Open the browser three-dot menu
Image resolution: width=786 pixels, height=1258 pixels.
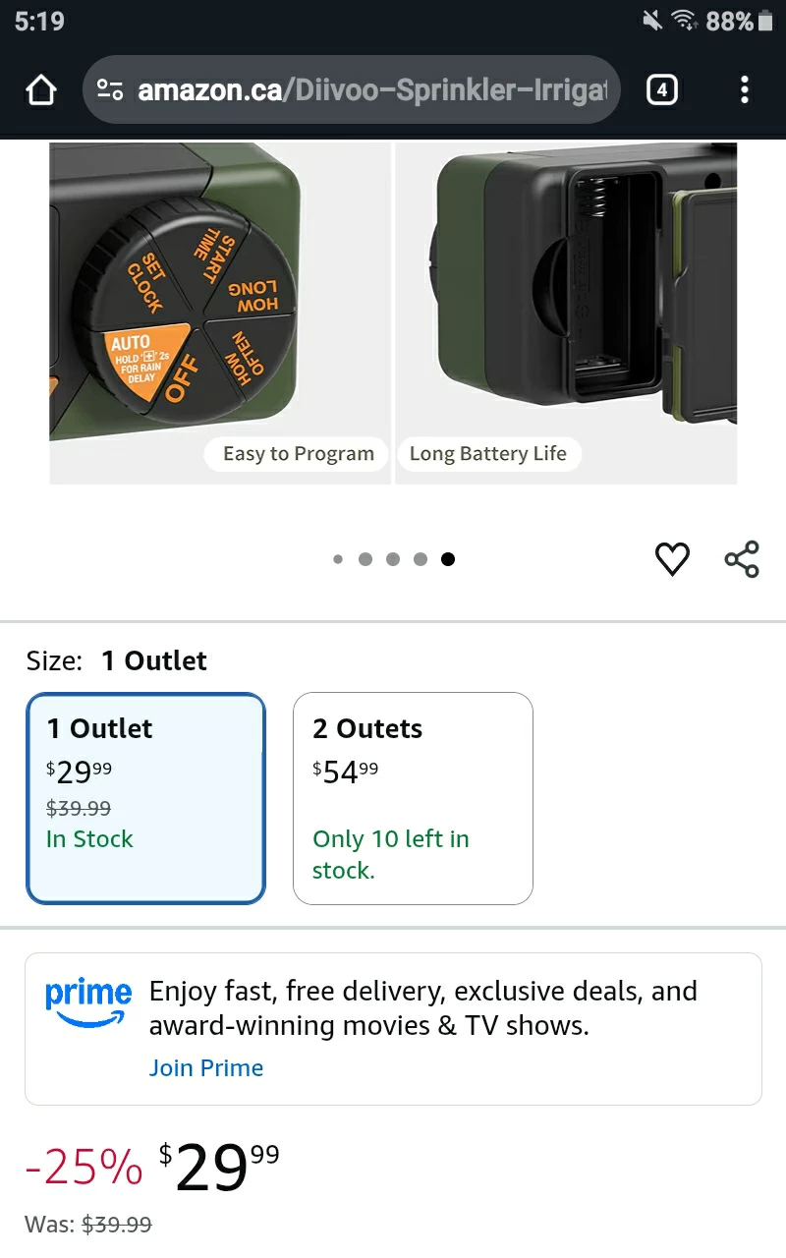coord(745,90)
